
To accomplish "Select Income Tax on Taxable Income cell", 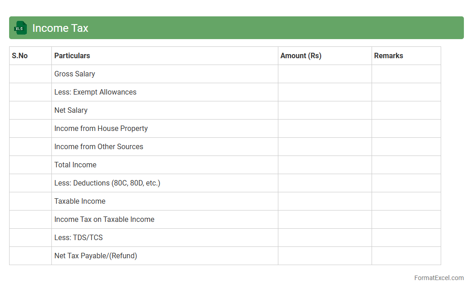I will (x=104, y=219).
